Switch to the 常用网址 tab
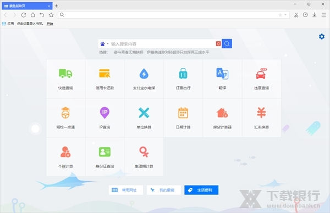This screenshot has width=330, height=213. 126,190
